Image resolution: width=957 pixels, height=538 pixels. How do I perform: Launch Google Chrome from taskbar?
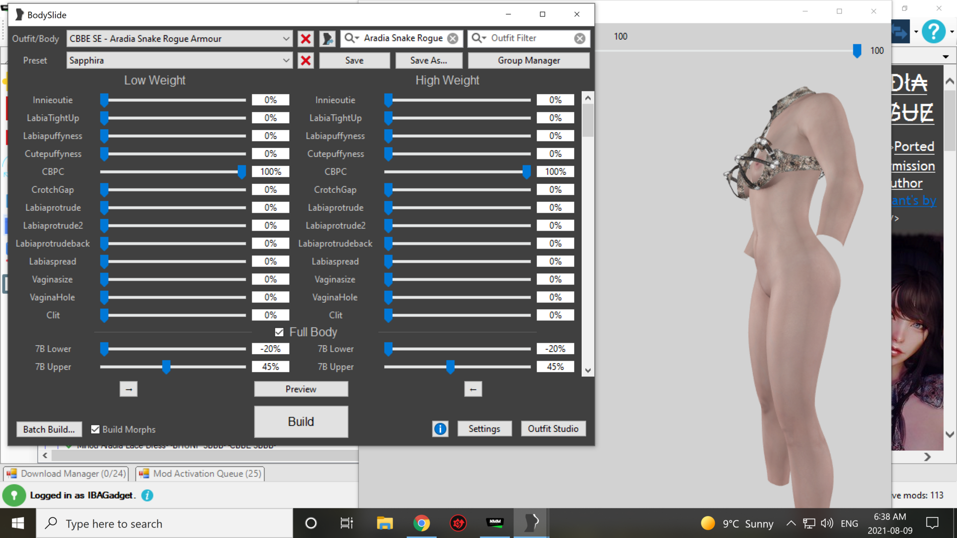click(x=422, y=523)
